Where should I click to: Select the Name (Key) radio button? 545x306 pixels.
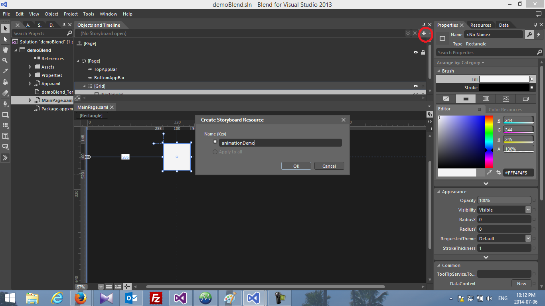pyautogui.click(x=215, y=141)
